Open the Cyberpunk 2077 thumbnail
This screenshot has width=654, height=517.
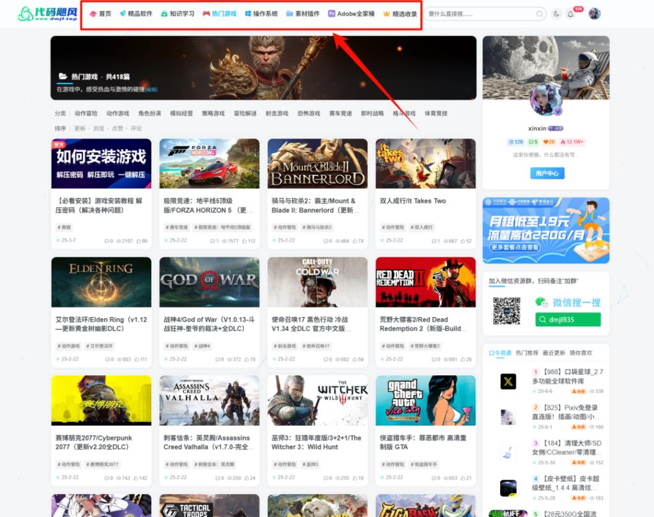(x=102, y=401)
